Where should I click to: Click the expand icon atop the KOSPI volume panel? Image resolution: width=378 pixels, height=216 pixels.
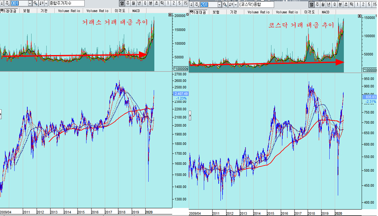pos(169,14)
